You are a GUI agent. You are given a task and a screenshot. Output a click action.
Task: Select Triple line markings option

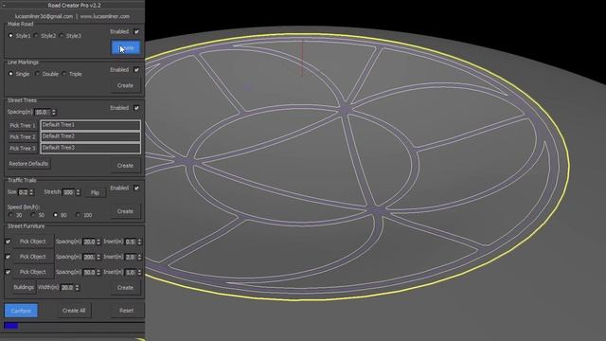point(64,74)
